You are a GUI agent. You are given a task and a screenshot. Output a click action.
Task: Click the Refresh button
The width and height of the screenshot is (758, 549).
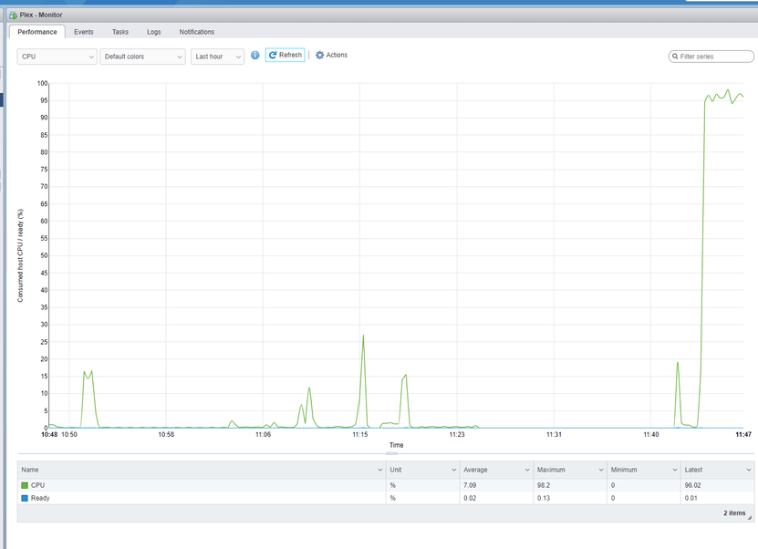286,55
